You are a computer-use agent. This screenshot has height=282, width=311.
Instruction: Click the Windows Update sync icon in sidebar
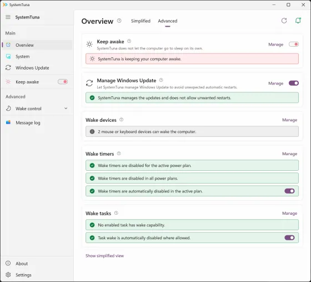point(8,68)
